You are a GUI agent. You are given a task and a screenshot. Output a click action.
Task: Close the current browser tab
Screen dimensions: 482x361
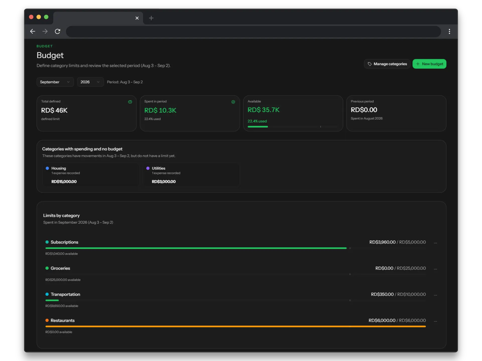[137, 18]
